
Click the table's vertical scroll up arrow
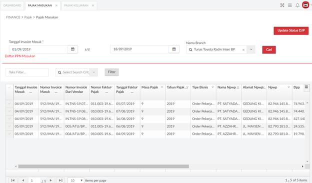pyautogui.click(x=307, y=103)
